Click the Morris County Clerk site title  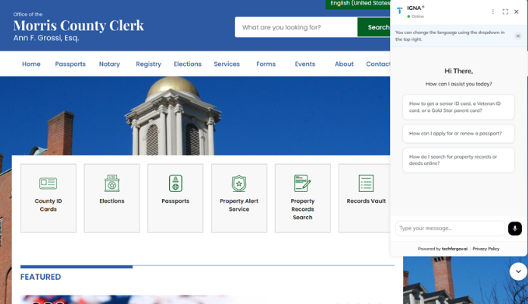(x=79, y=26)
